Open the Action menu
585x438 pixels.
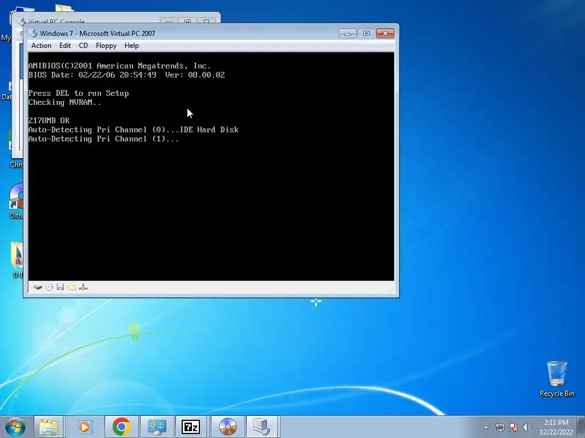[x=41, y=46]
